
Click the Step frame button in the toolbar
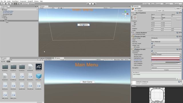click(95, 4)
